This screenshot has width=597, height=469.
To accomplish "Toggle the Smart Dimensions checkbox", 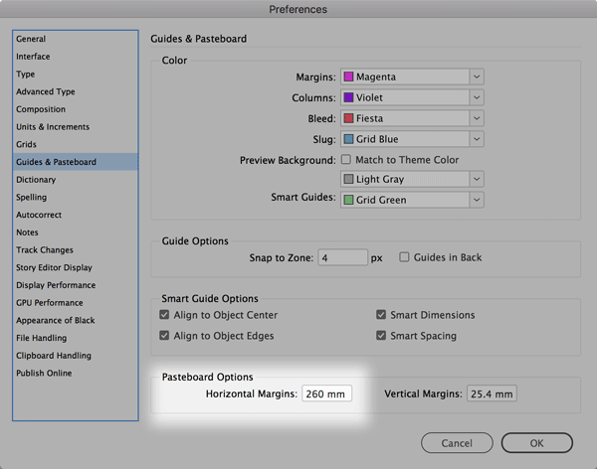I will click(381, 315).
